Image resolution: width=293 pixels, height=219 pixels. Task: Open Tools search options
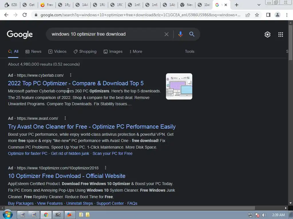pyautogui.click(x=189, y=51)
